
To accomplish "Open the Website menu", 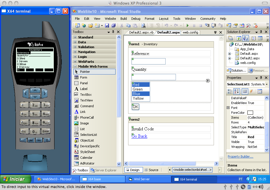I will tap(110, 19).
